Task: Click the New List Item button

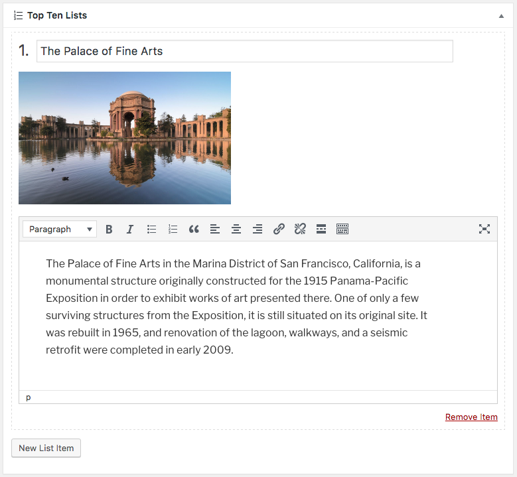Action: [46, 448]
